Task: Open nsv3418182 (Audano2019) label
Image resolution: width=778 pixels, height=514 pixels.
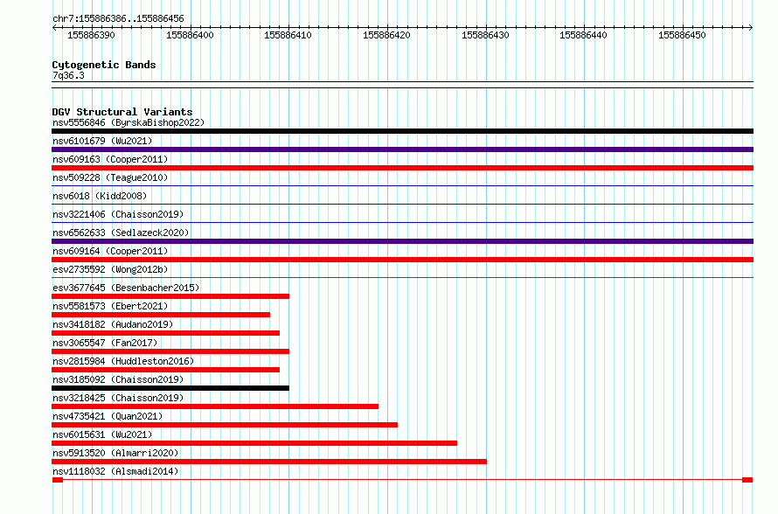Action: click(113, 324)
